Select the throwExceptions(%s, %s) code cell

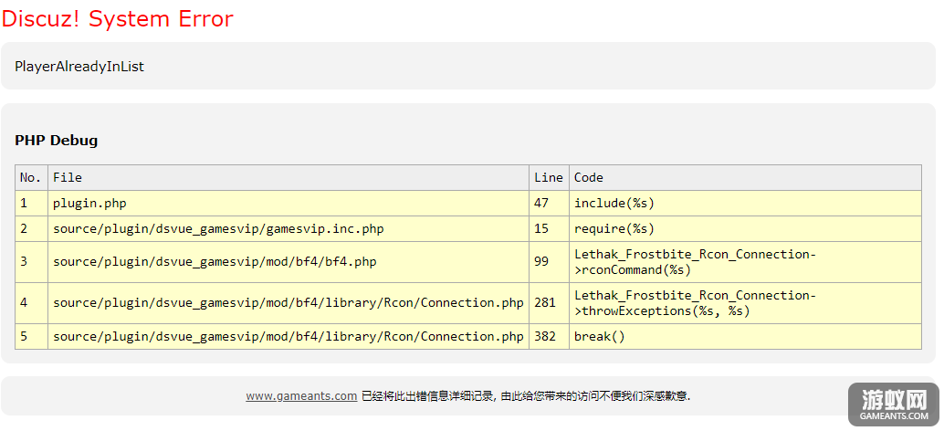[745, 303]
